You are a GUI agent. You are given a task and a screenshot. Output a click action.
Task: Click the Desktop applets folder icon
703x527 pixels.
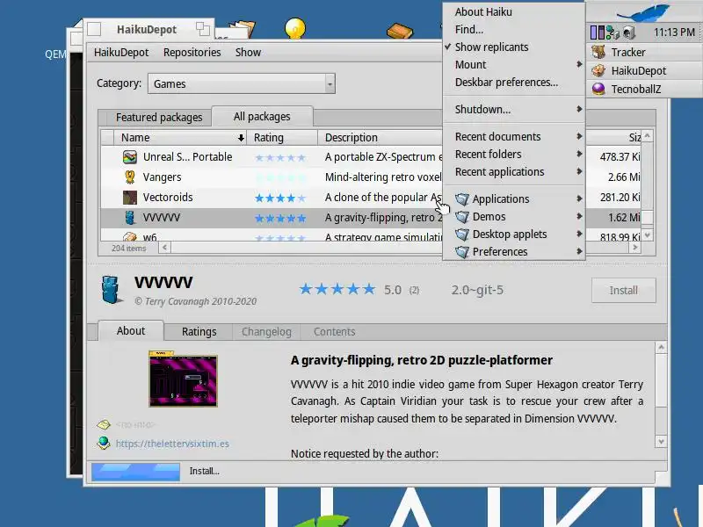pos(462,235)
